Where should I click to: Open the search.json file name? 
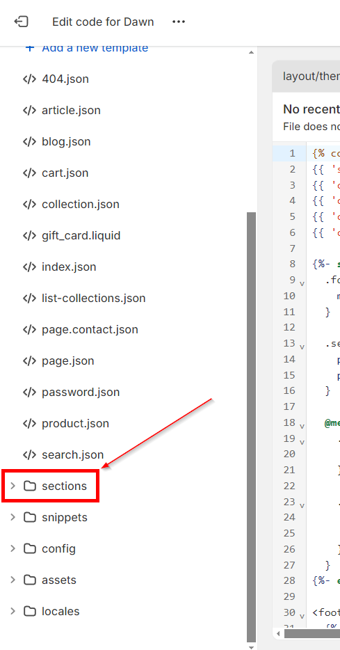(x=73, y=454)
